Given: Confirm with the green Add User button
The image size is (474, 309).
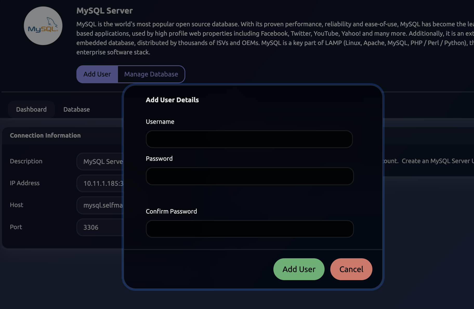Looking at the screenshot, I should (299, 269).
